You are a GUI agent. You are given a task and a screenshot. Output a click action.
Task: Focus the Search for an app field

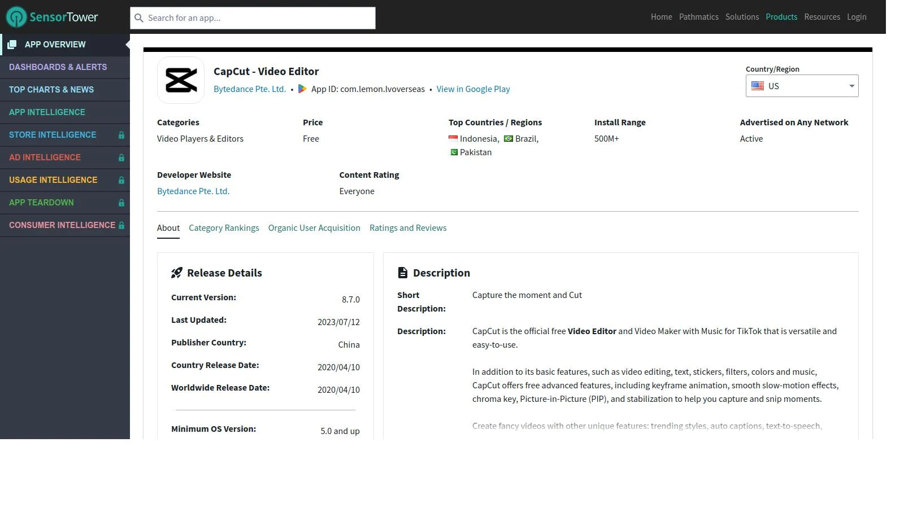[258, 18]
